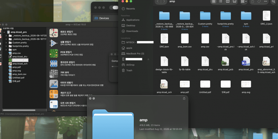Open Applications in Finder sidebar
278x139 pixels.
[132, 20]
